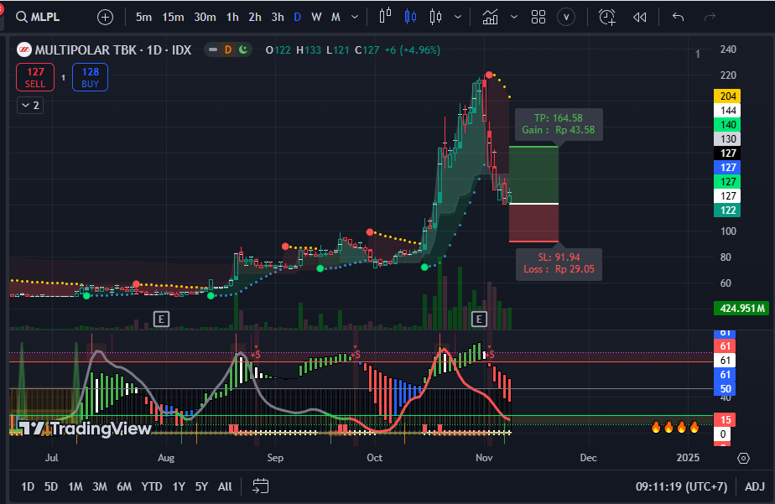Open the earnings E marker near November
This screenshot has width=775, height=504.
pyautogui.click(x=479, y=320)
